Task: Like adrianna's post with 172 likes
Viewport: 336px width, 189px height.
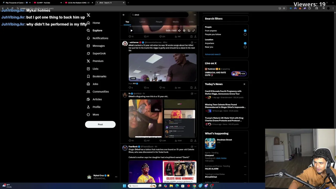Action: [x=162, y=88]
